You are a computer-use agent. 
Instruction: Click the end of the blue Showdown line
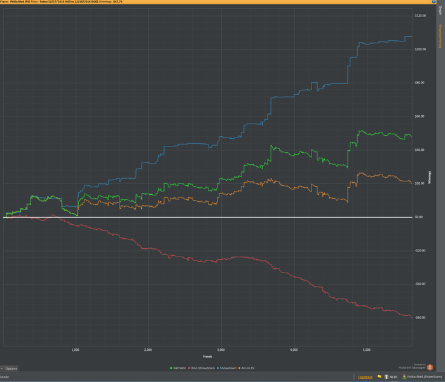point(411,37)
